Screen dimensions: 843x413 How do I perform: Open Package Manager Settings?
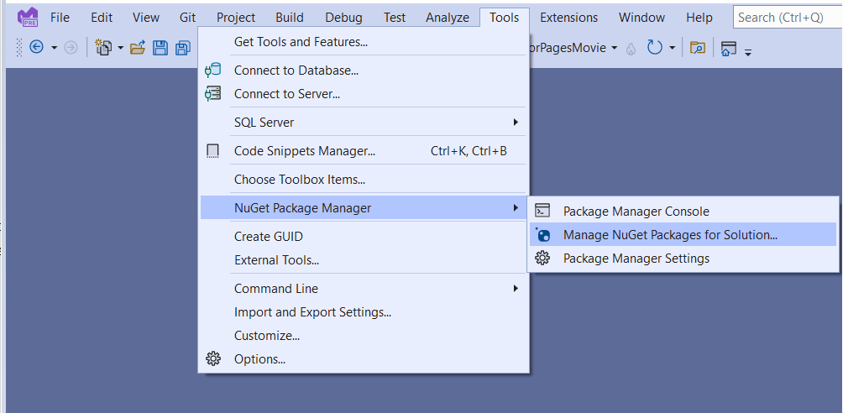coord(636,259)
